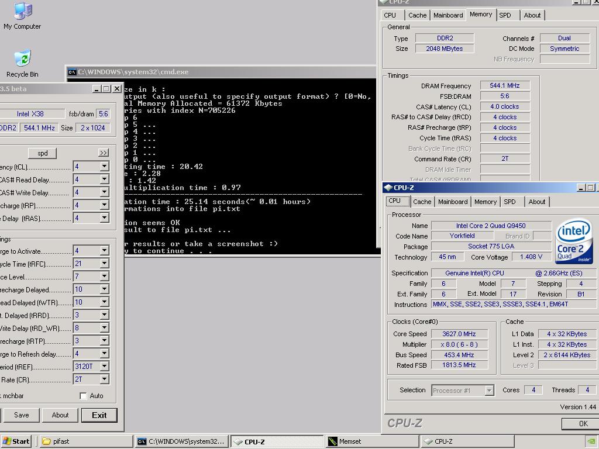Switch to Memset taskbar item
The width and height of the screenshot is (599, 449).
[372, 441]
